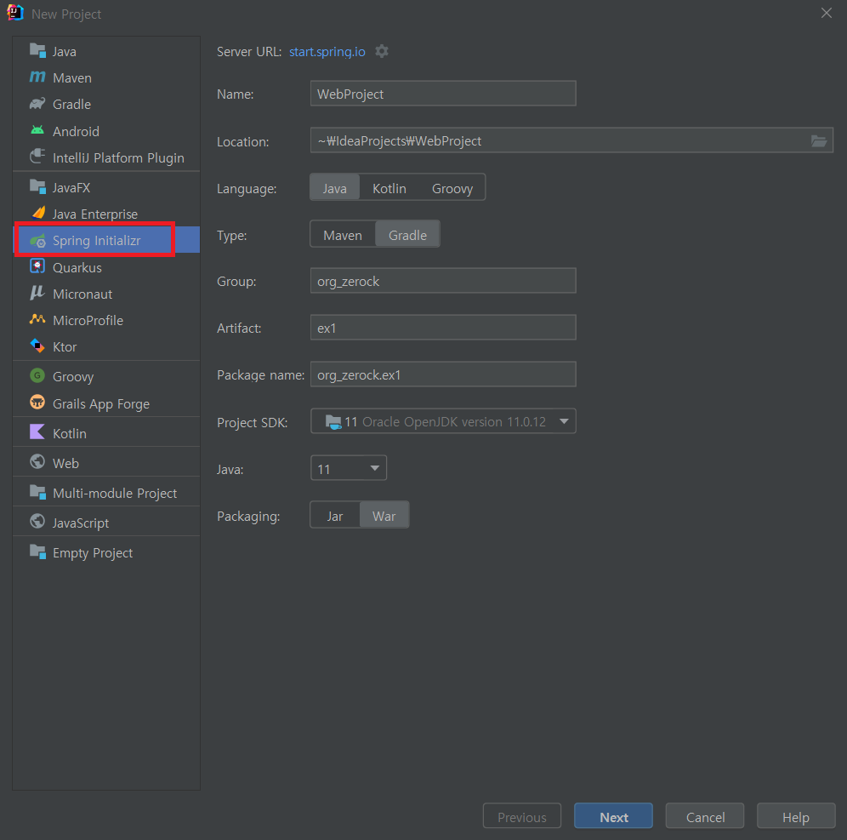Choose the Ktor icon
847x840 pixels.
(x=37, y=346)
